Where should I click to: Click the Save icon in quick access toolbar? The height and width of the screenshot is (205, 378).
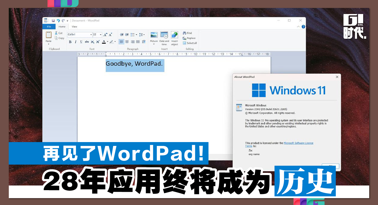pos(53,21)
